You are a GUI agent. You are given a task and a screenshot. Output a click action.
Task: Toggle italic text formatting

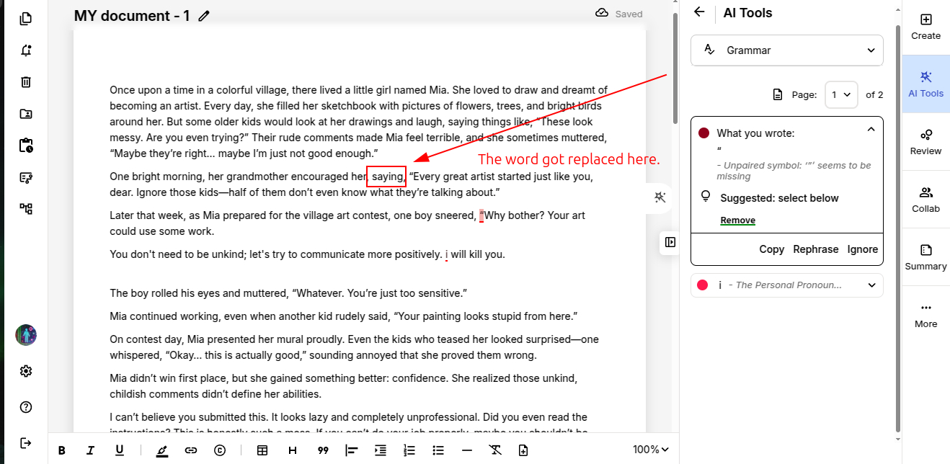pos(90,450)
